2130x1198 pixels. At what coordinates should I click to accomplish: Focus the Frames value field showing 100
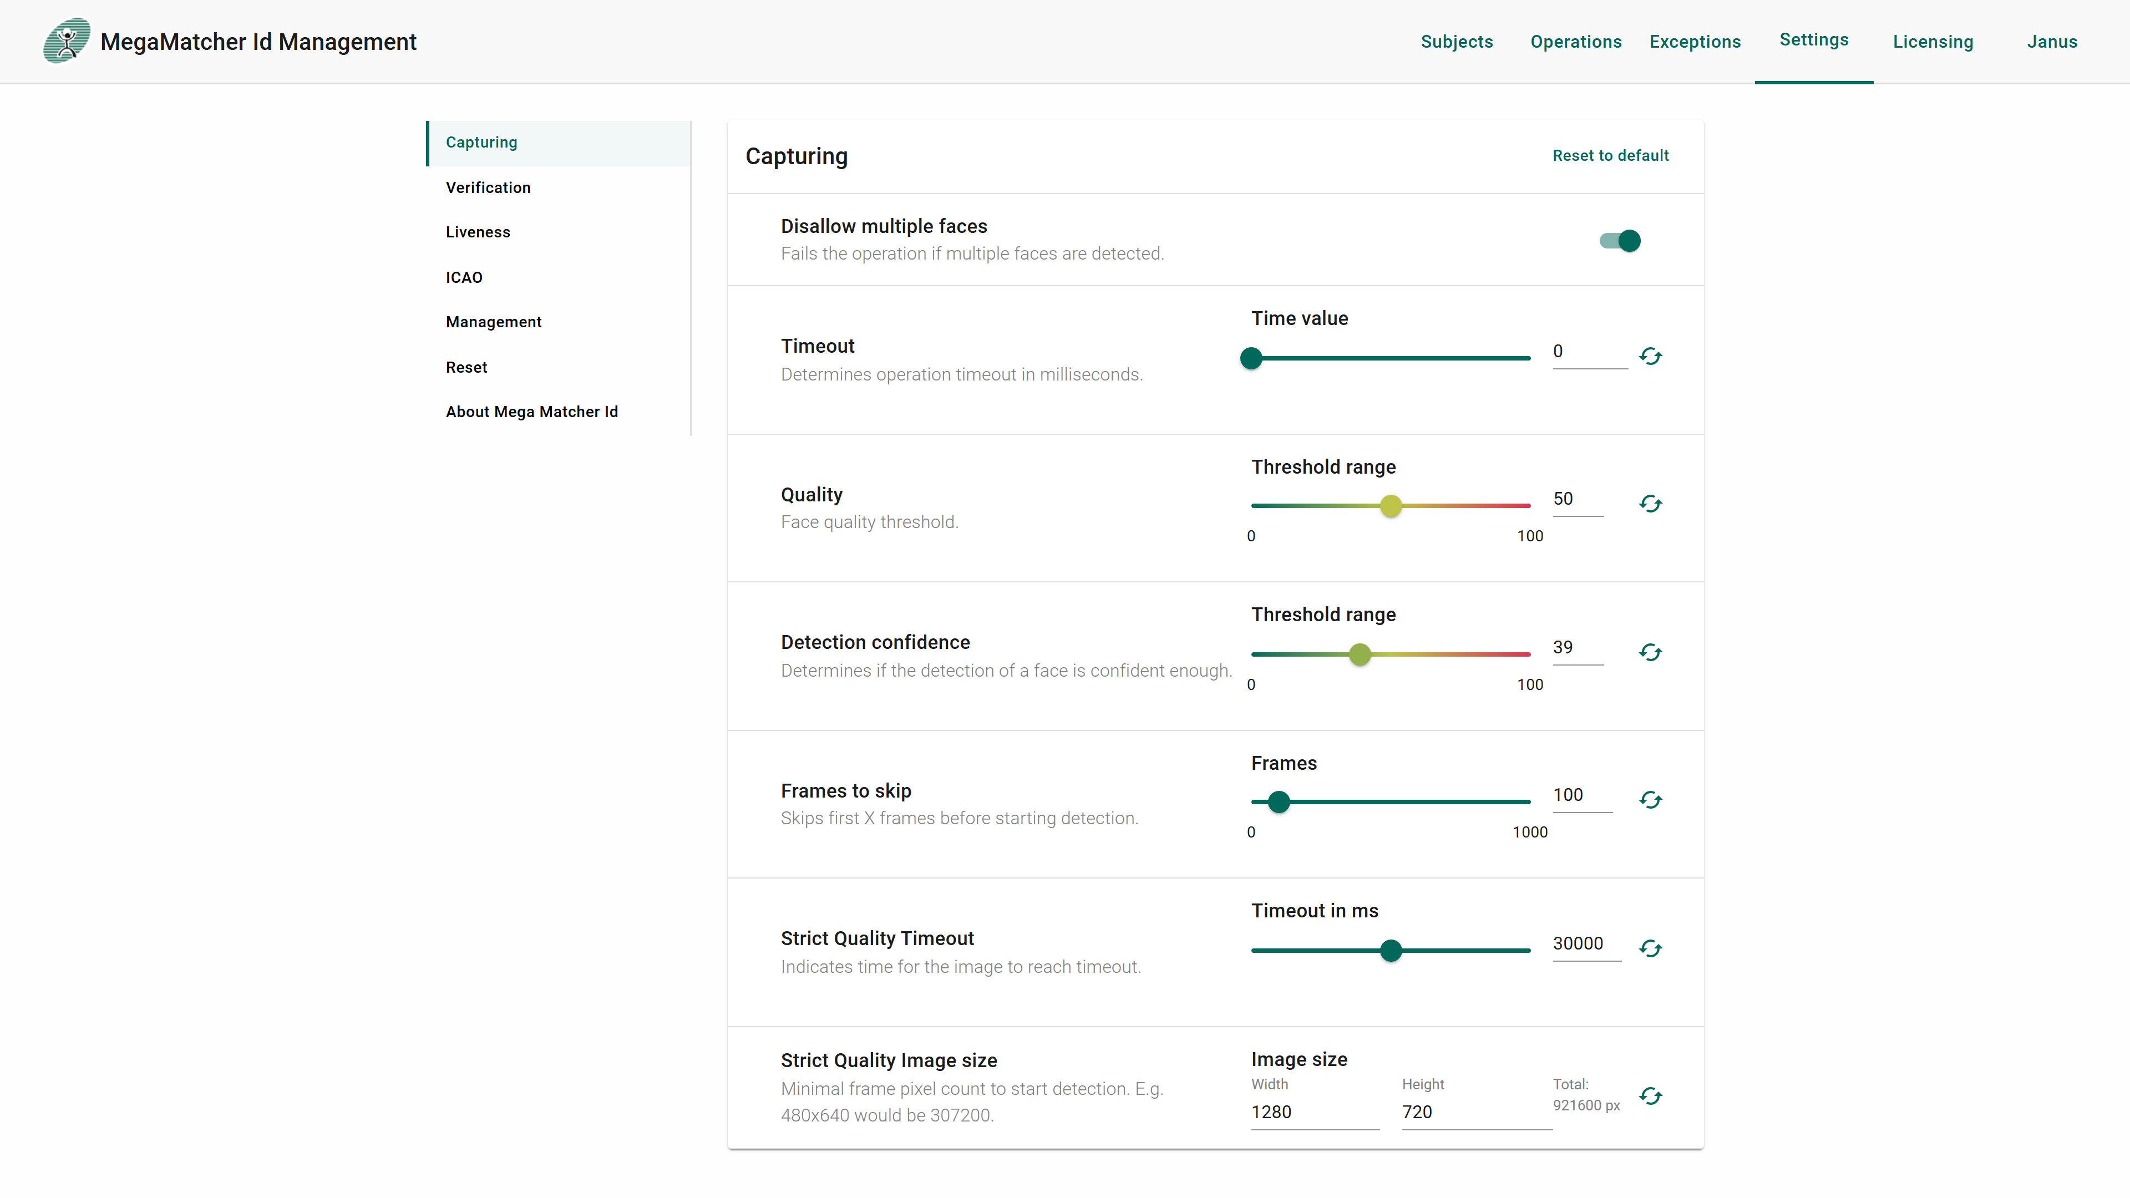click(x=1583, y=795)
